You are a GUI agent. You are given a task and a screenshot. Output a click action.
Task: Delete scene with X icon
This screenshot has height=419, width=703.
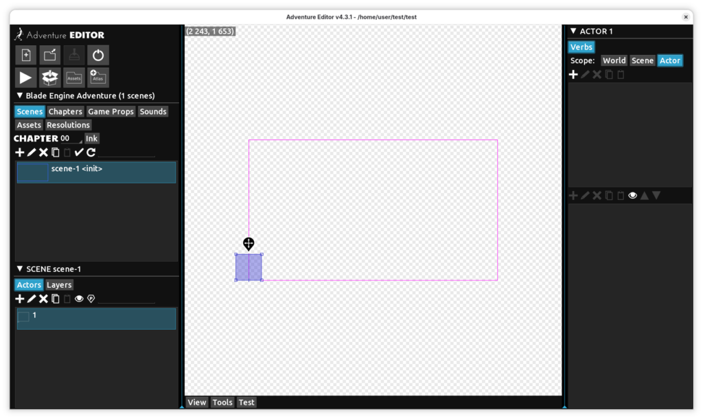point(43,152)
